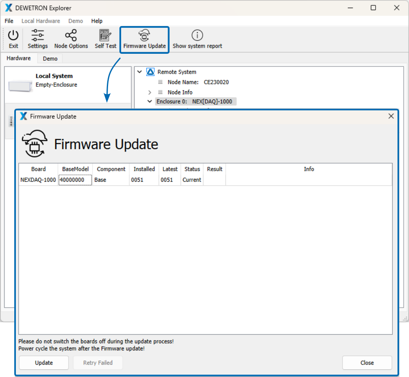Image resolution: width=409 pixels, height=377 pixels.
Task: Maximize the DEWETRON Explorer window
Action: point(373,8)
